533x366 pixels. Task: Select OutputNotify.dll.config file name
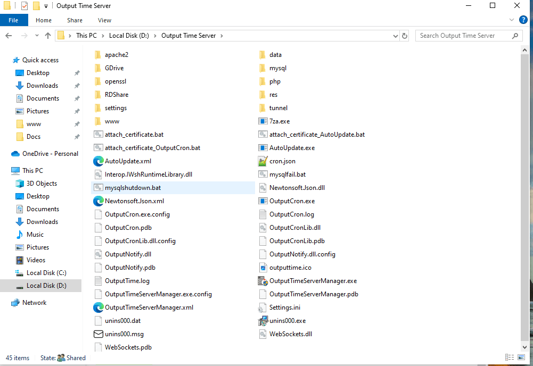point(302,254)
